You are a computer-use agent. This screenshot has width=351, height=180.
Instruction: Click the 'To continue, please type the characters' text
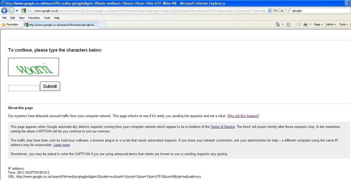55,50
